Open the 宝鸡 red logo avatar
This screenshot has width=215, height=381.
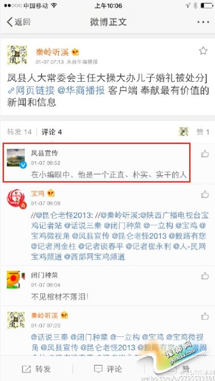(16, 198)
